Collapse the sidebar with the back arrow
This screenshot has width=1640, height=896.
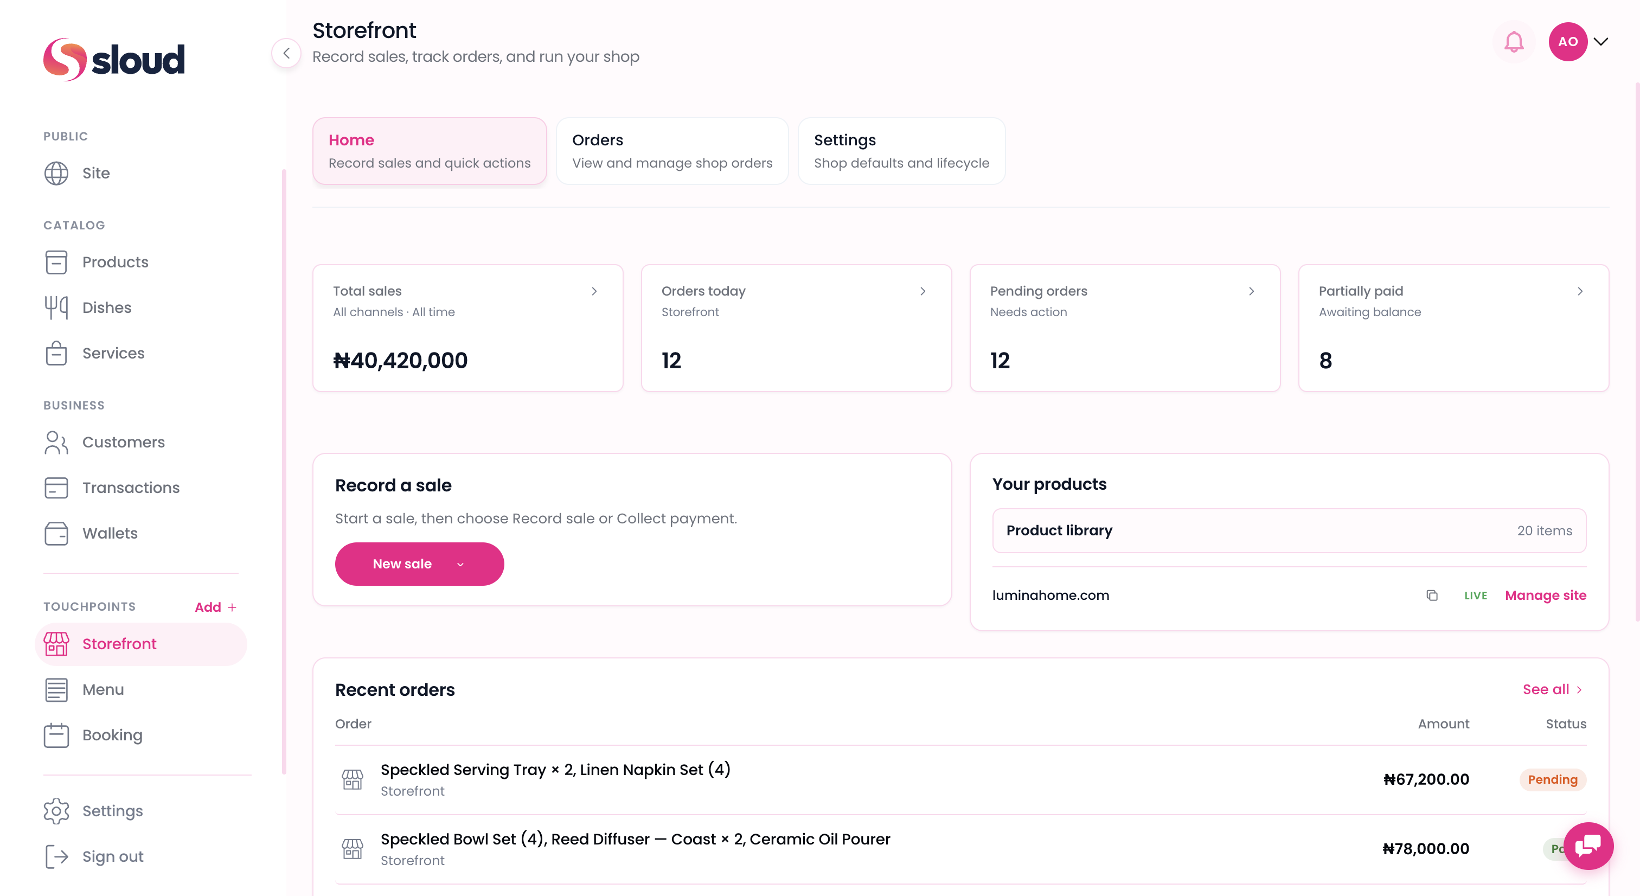(286, 54)
